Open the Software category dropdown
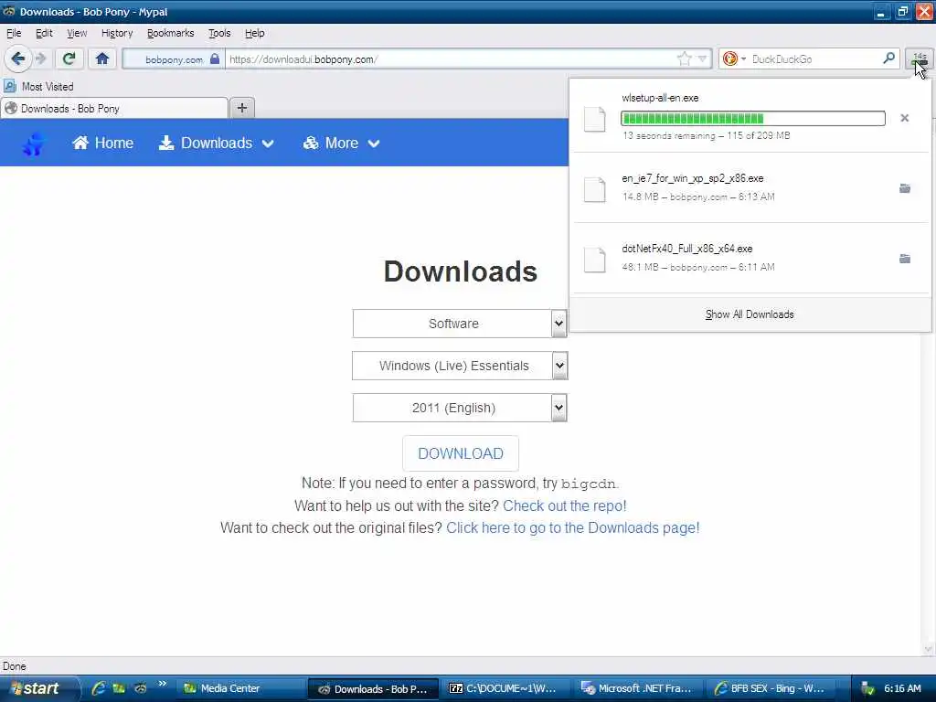 tap(460, 324)
